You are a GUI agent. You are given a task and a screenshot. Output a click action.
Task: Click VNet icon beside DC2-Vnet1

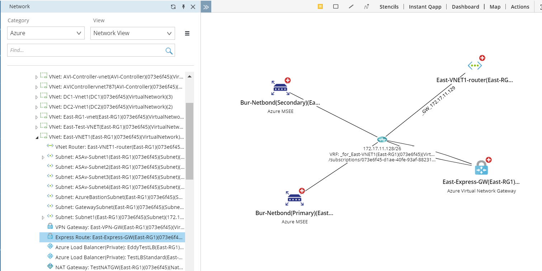click(44, 106)
